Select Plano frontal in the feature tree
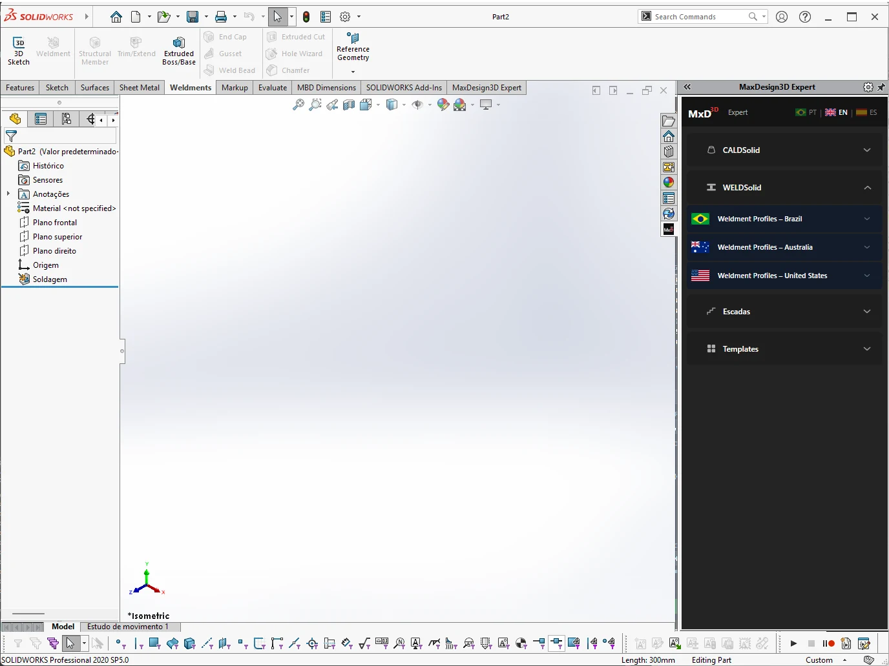Image resolution: width=889 pixels, height=666 pixels. click(55, 223)
